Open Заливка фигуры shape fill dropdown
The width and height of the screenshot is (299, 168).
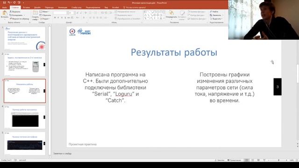pyautogui.click(x=196, y=12)
